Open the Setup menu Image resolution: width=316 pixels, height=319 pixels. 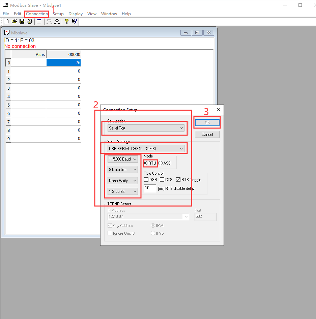tap(58, 14)
